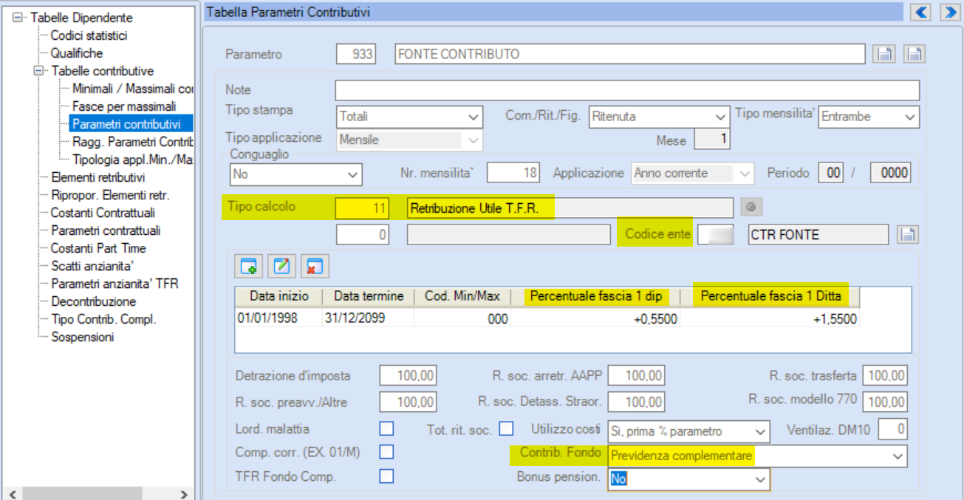Screen dimensions: 964x500
Task: Click R. soc. Detass. Straor. field
Action: [x=635, y=402]
